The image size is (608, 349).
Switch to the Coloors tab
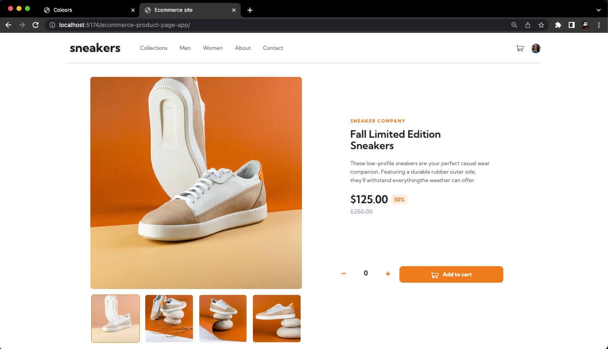pos(63,10)
